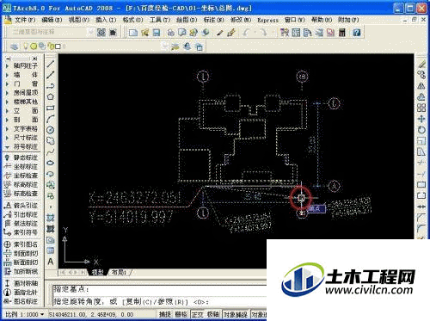
Task: Open the 编辑(E) menu
Action: click(x=52, y=20)
